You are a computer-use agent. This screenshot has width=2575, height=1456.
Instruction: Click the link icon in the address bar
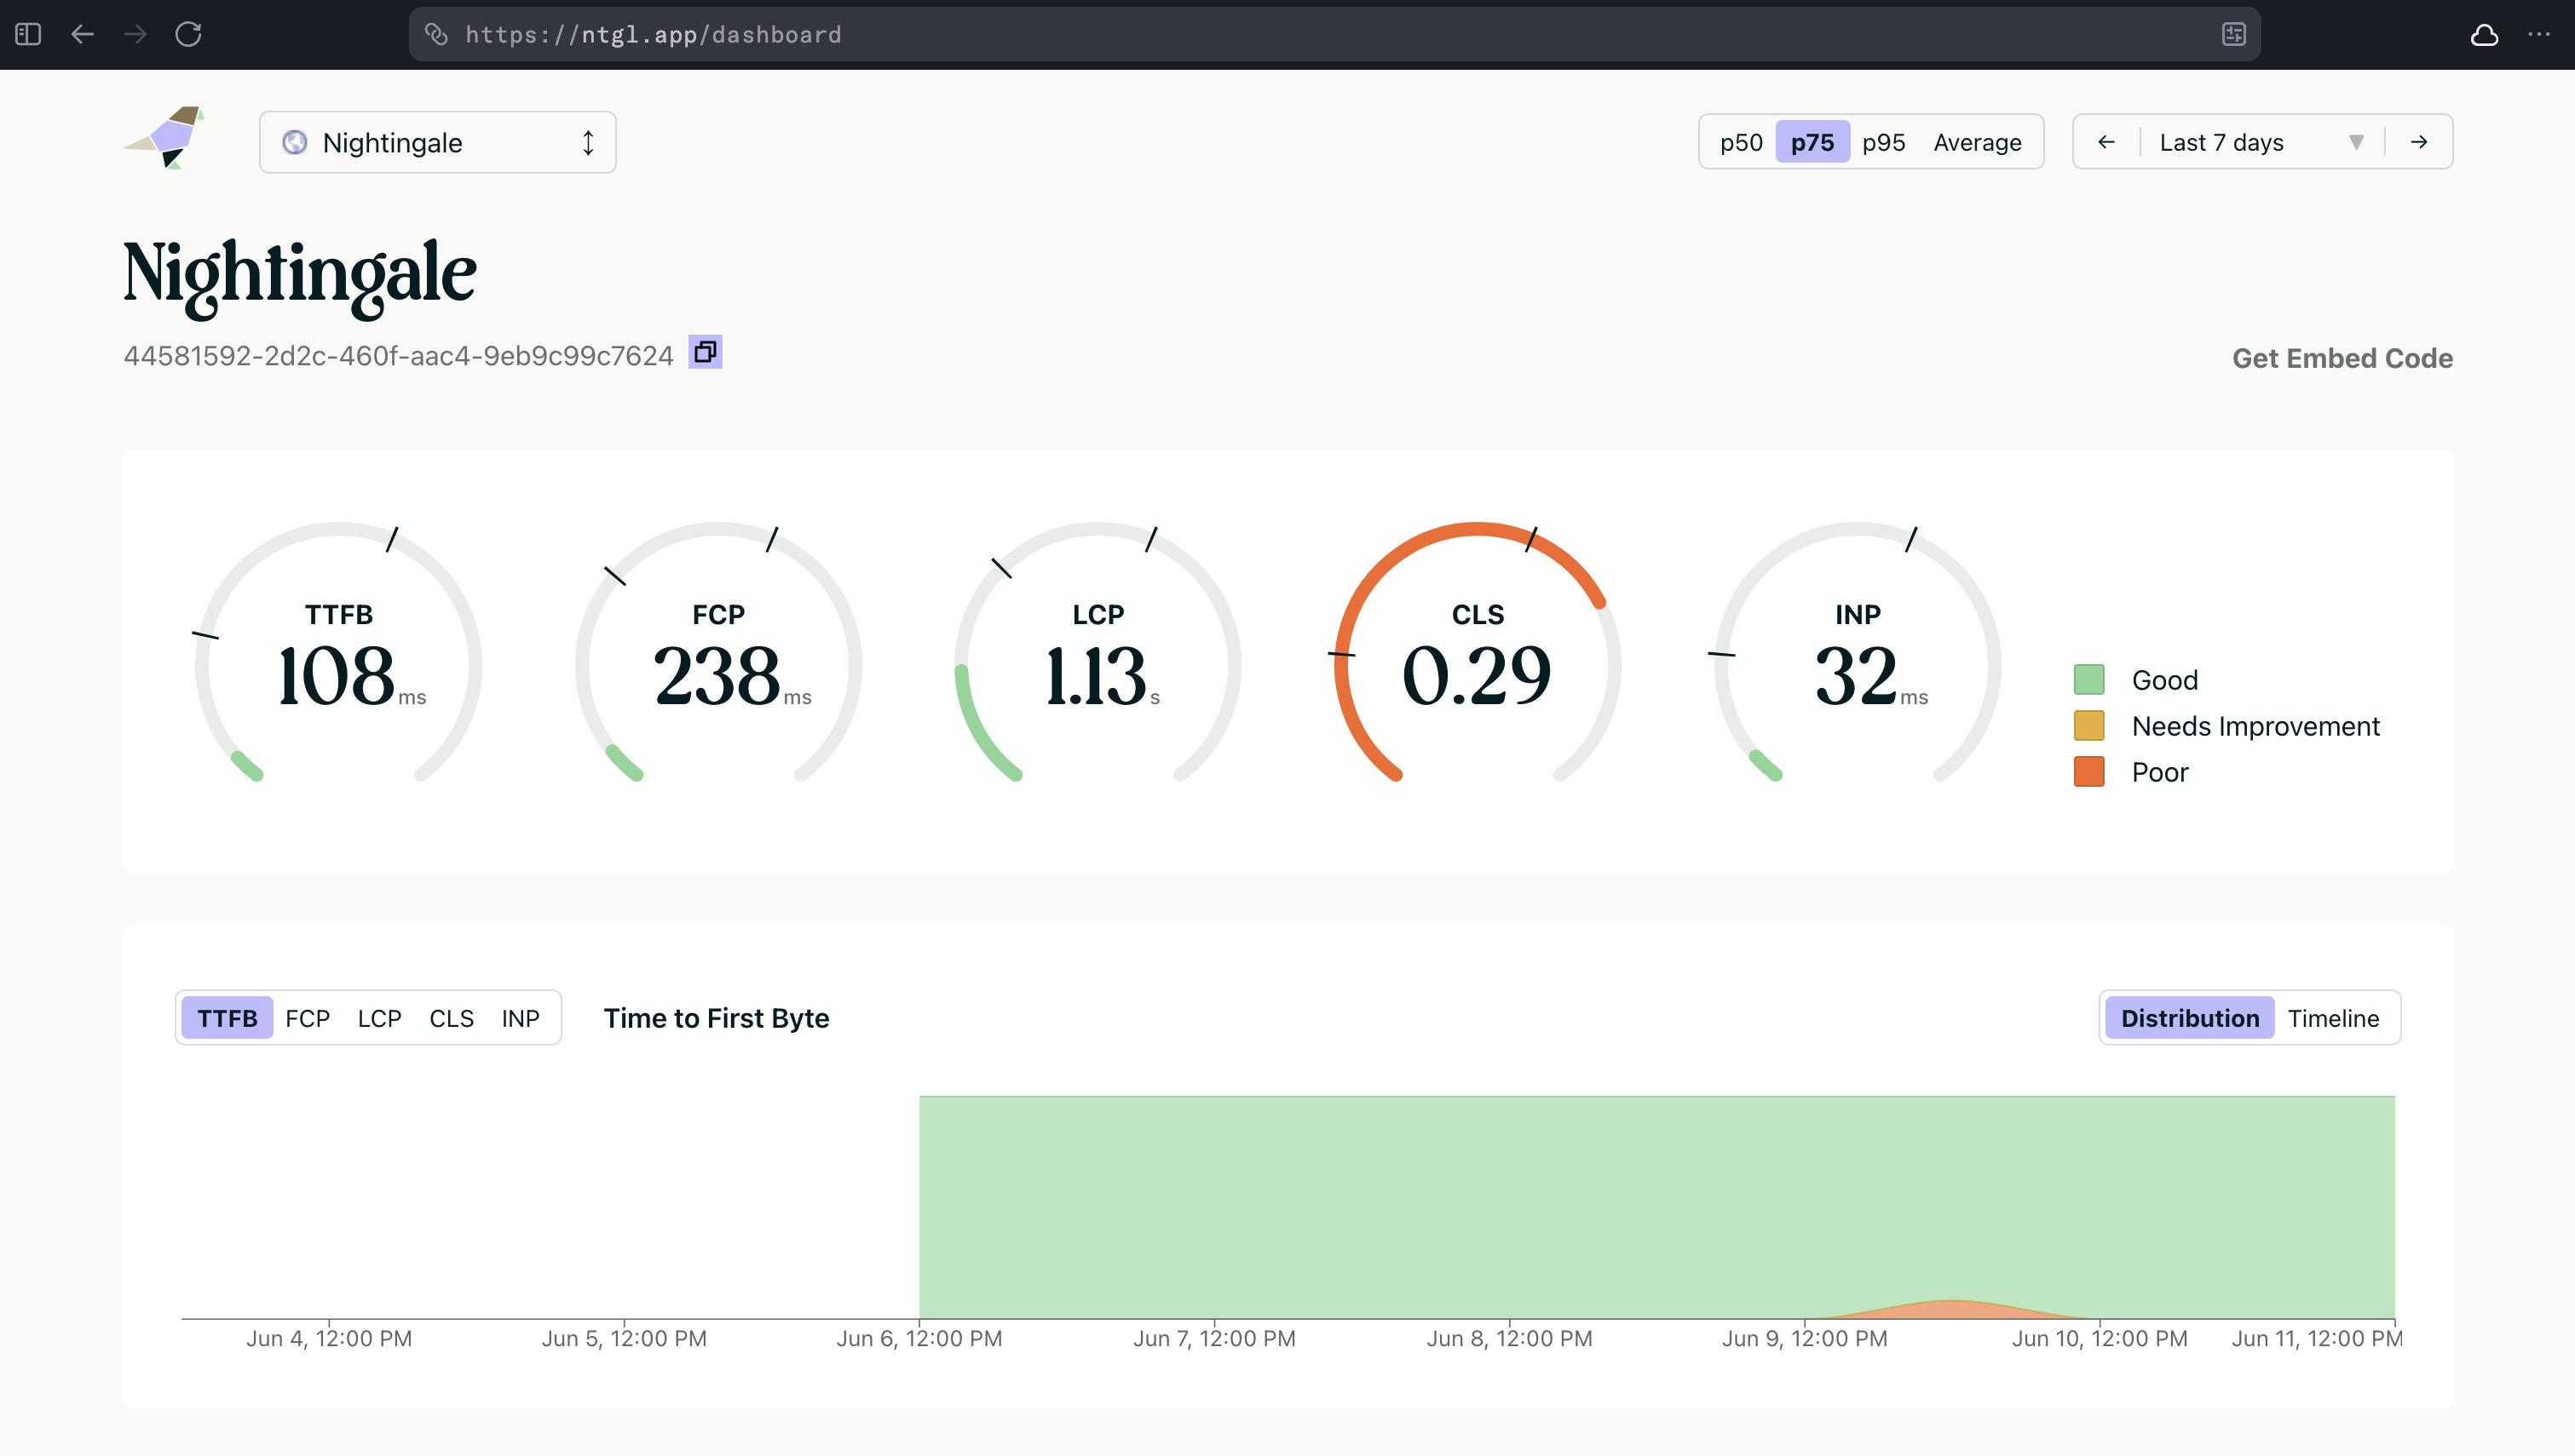pos(436,34)
